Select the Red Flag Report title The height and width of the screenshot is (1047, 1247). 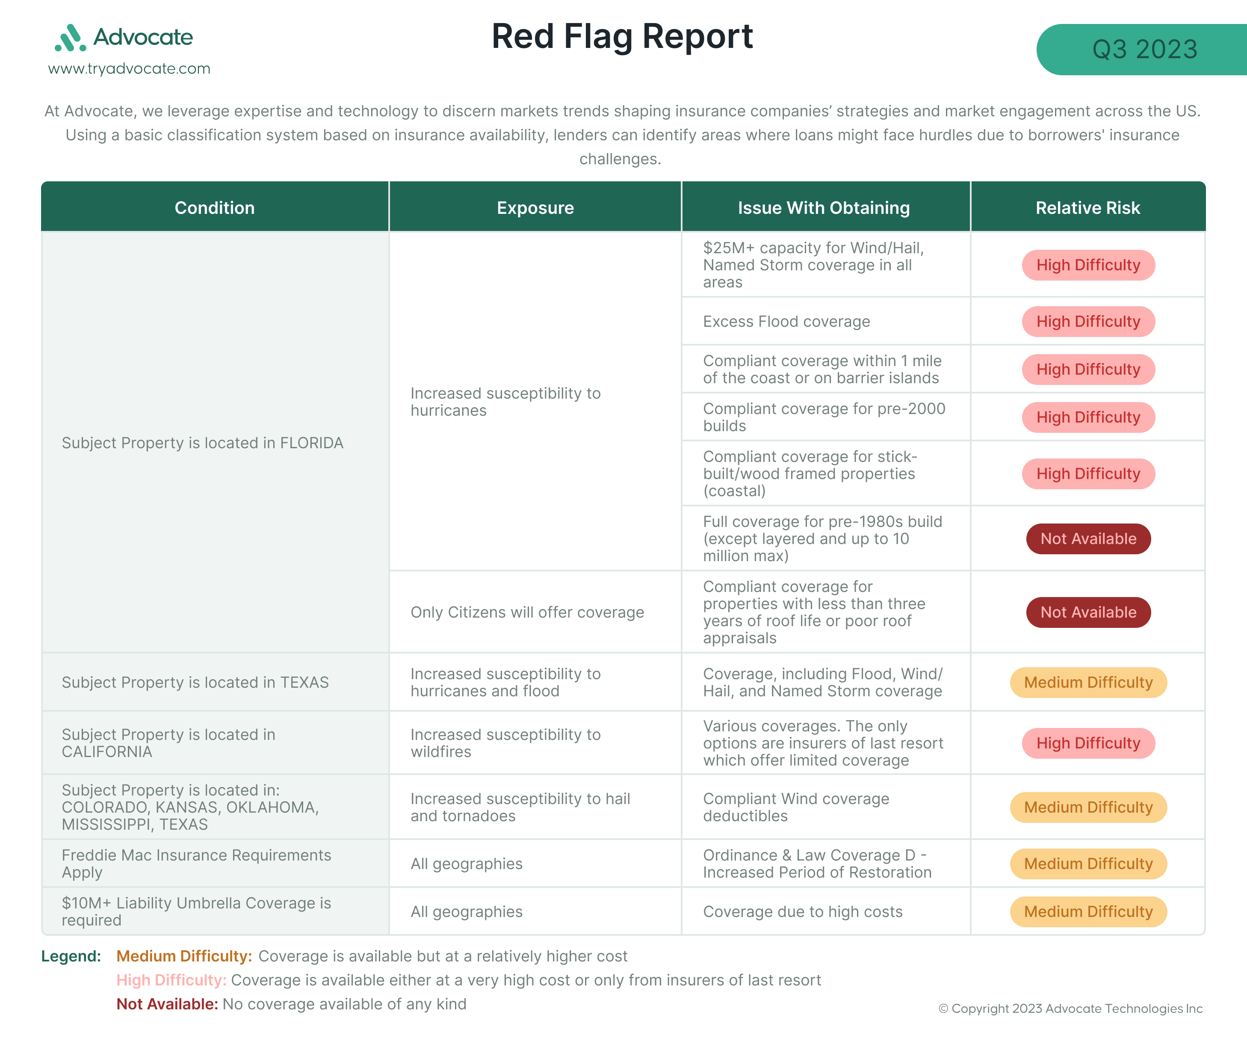tap(622, 36)
